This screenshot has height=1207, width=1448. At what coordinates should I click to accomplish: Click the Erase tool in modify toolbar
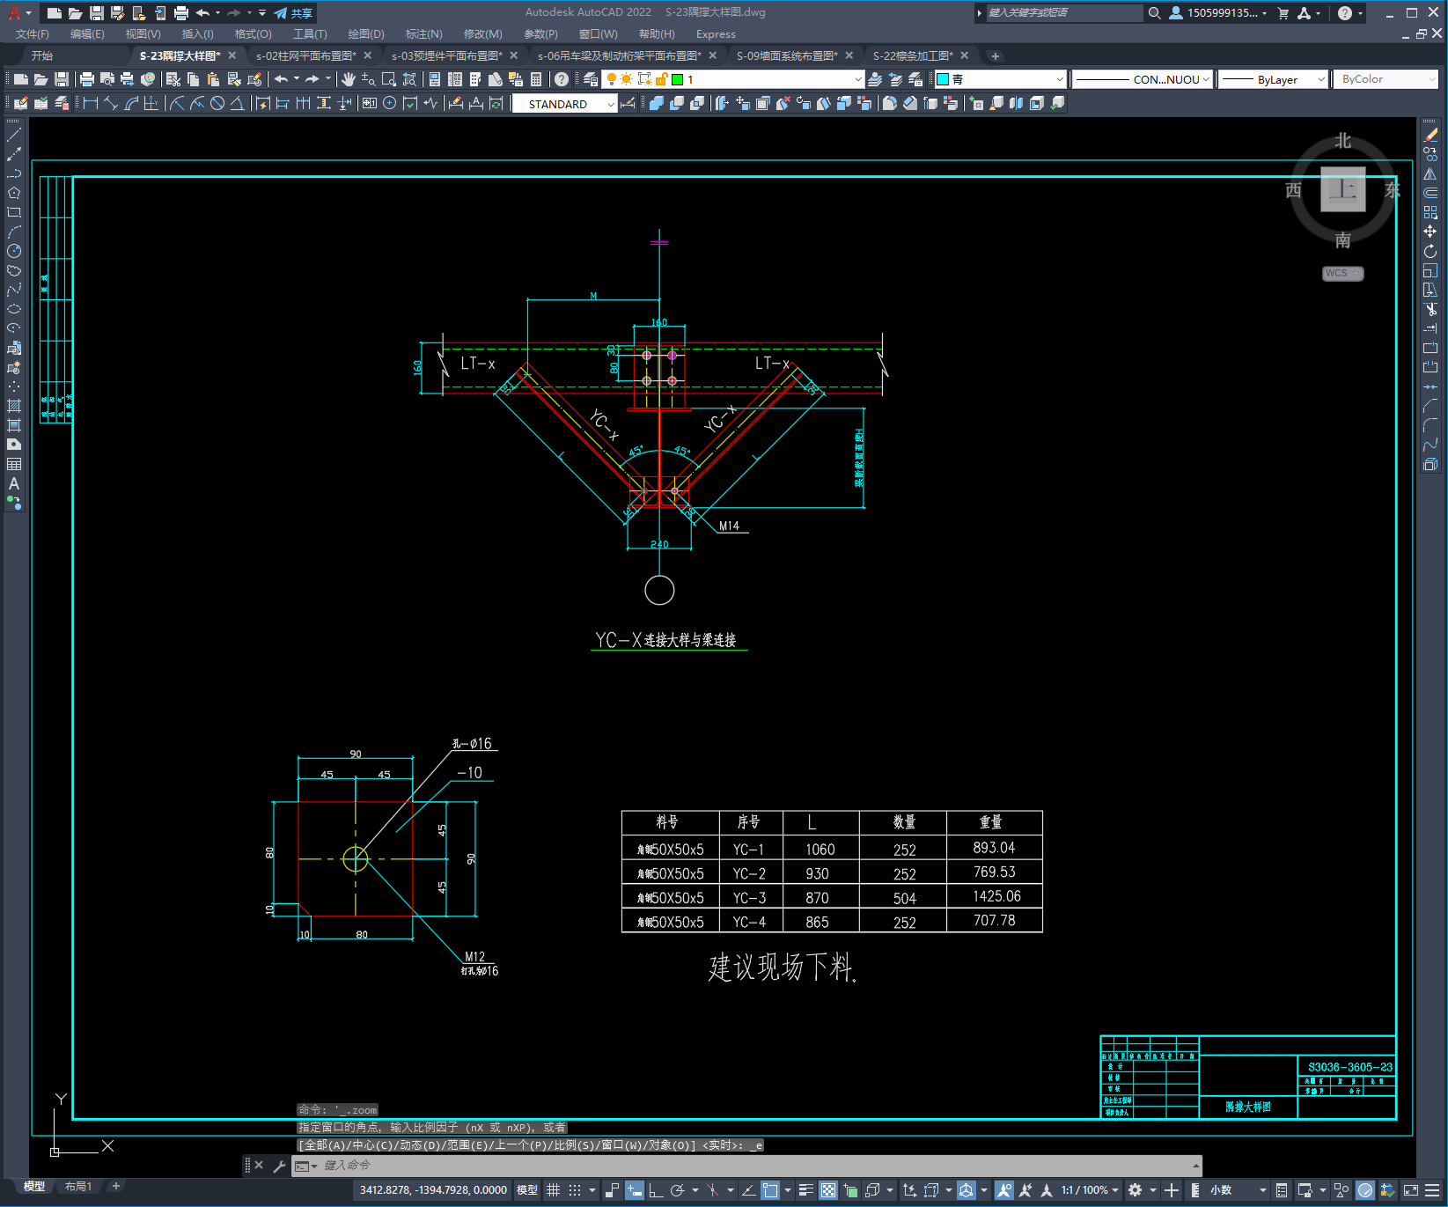[x=1430, y=135]
